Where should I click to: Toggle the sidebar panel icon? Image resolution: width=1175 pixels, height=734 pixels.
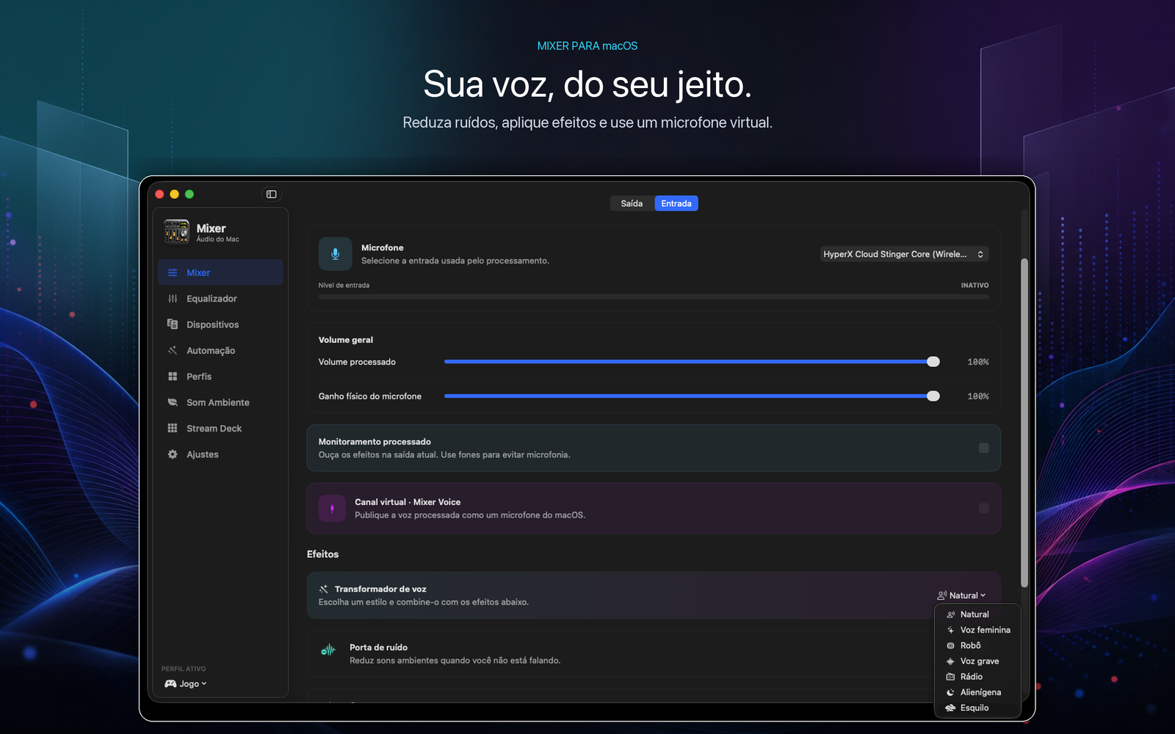[x=271, y=195]
